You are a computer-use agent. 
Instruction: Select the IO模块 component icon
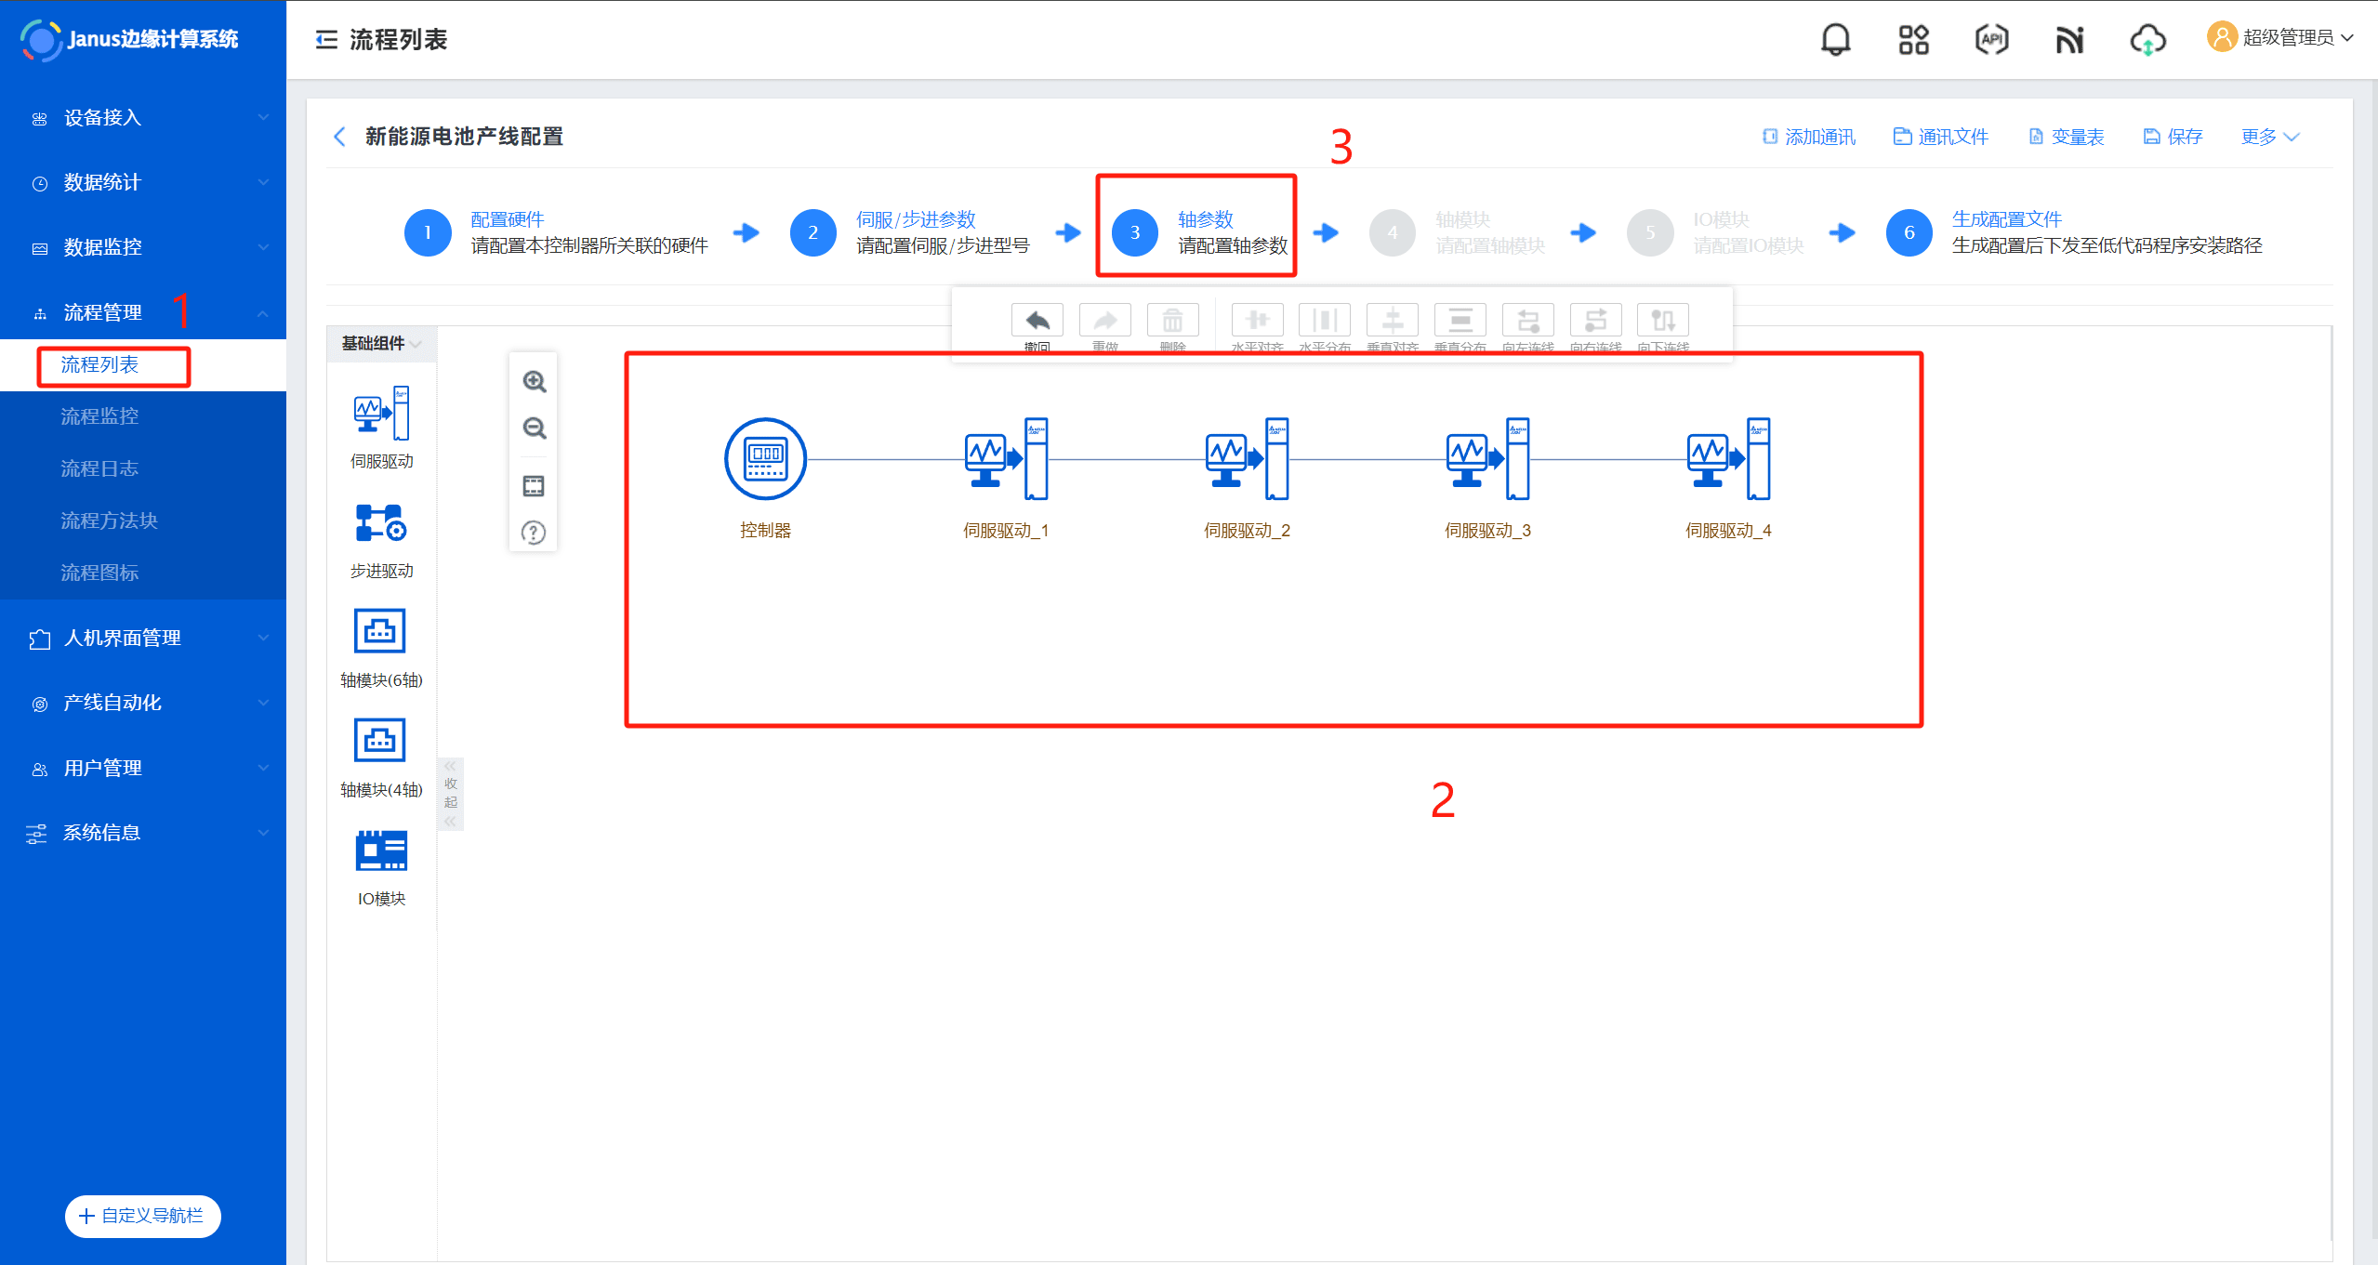coord(380,851)
